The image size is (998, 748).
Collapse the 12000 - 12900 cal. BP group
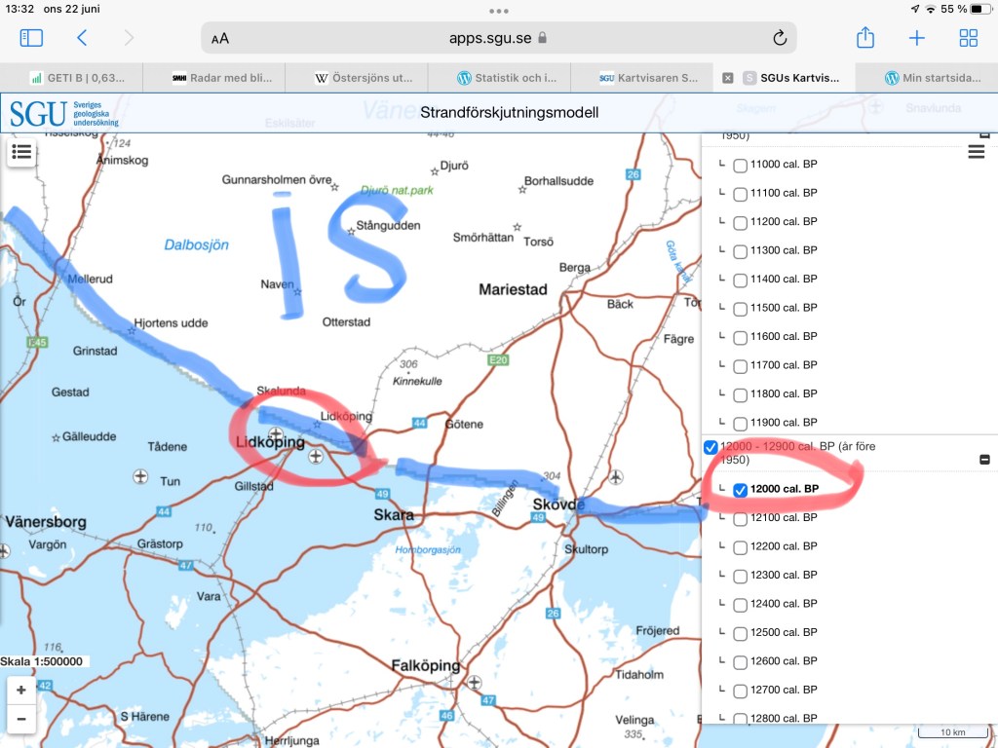point(984,460)
